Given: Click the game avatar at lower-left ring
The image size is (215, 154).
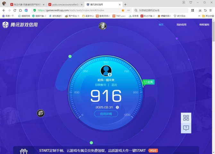Looking at the screenshot, I should (x=40, y=113).
